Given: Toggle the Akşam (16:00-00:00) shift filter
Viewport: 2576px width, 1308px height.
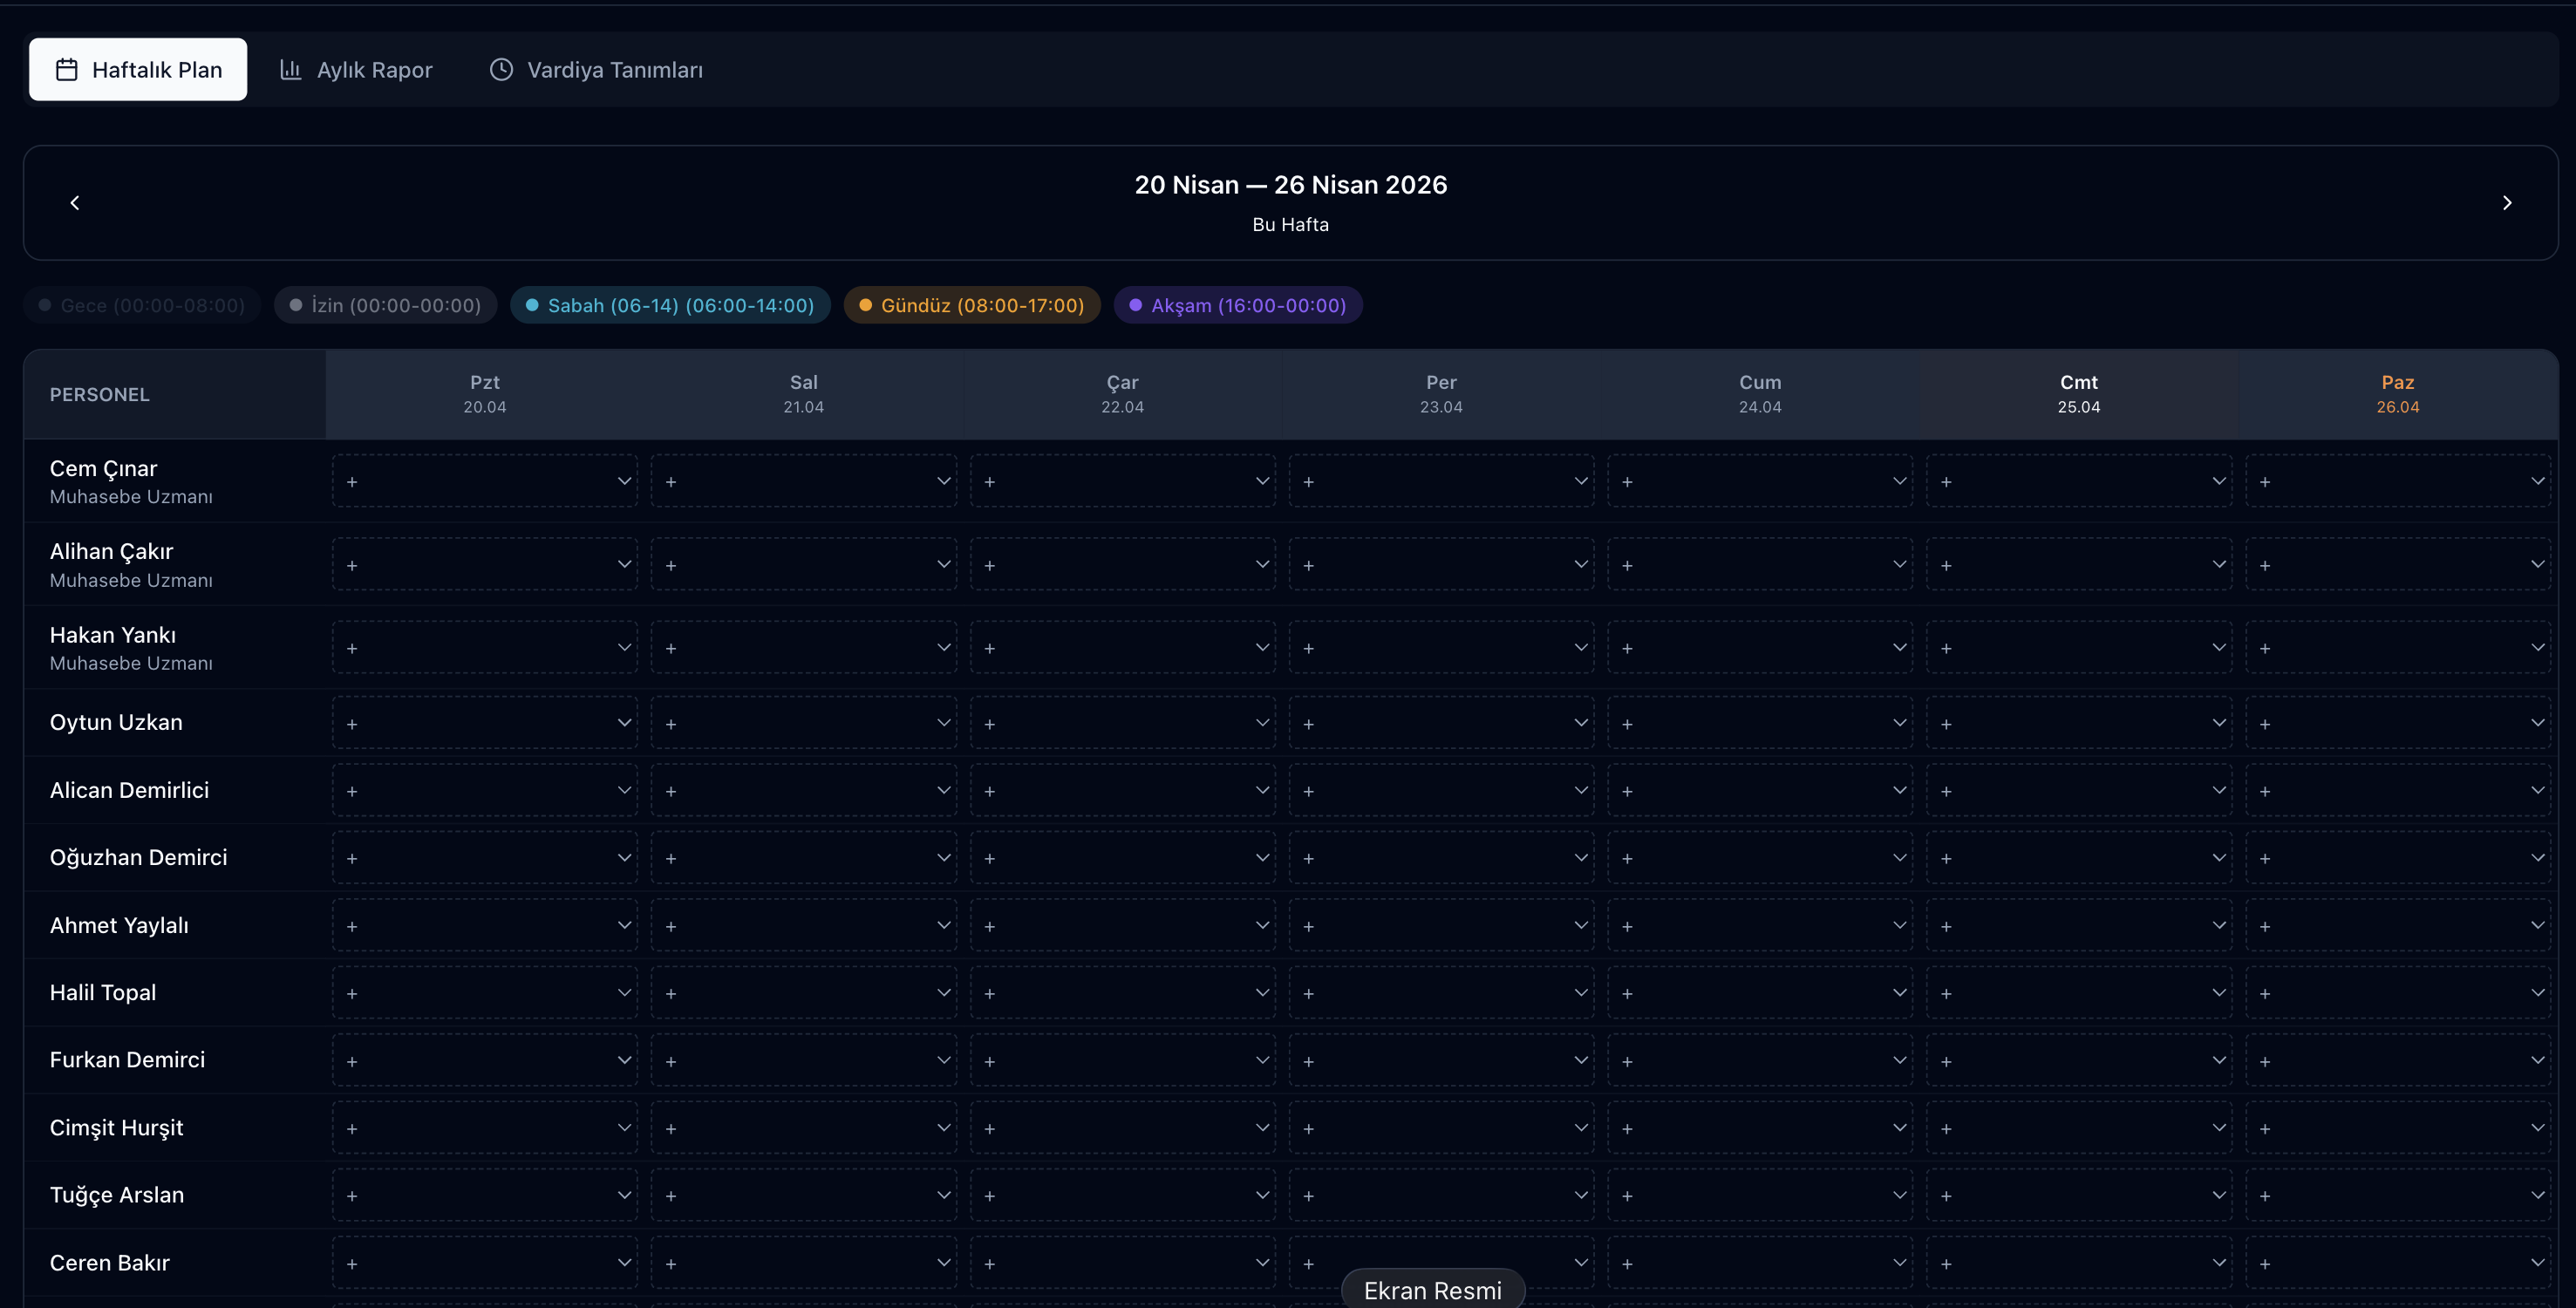Looking at the screenshot, I should [1238, 305].
